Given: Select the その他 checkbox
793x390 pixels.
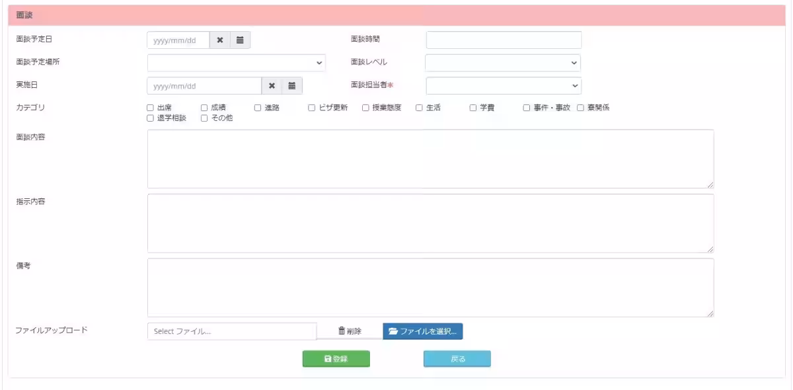Looking at the screenshot, I should [204, 118].
